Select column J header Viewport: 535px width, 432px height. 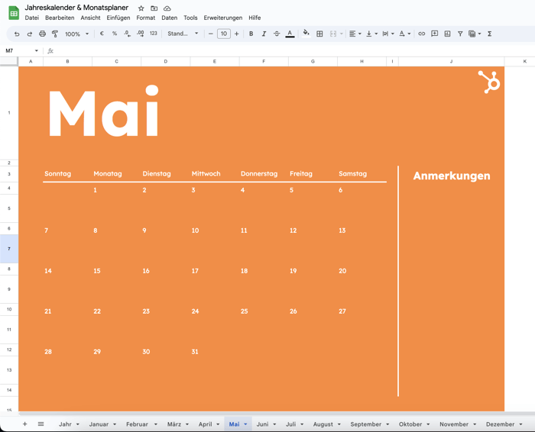point(452,62)
